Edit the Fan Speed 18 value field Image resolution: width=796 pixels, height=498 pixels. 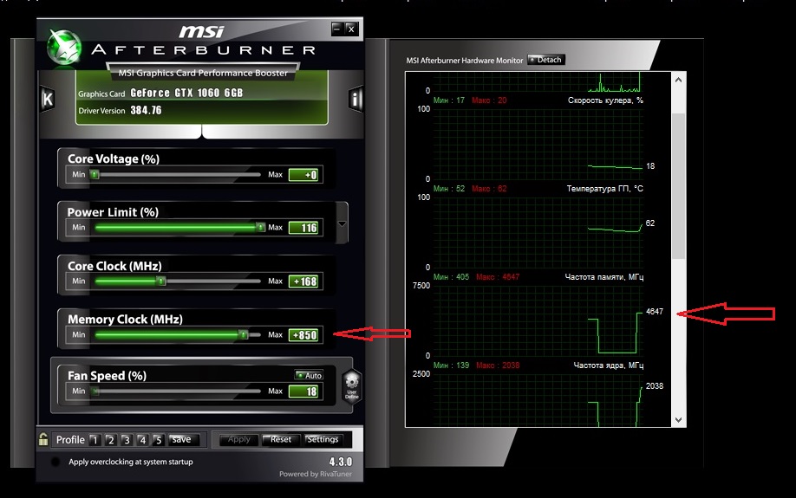(x=303, y=391)
